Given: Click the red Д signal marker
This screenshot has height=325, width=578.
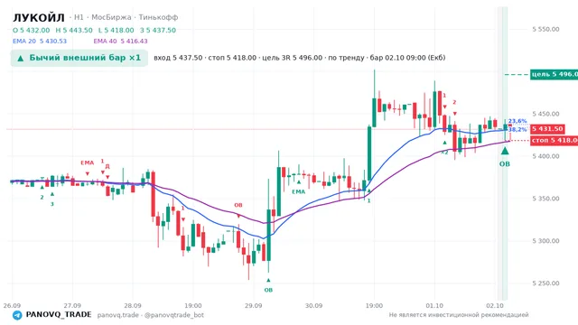Looking at the screenshot, I should (107, 166).
